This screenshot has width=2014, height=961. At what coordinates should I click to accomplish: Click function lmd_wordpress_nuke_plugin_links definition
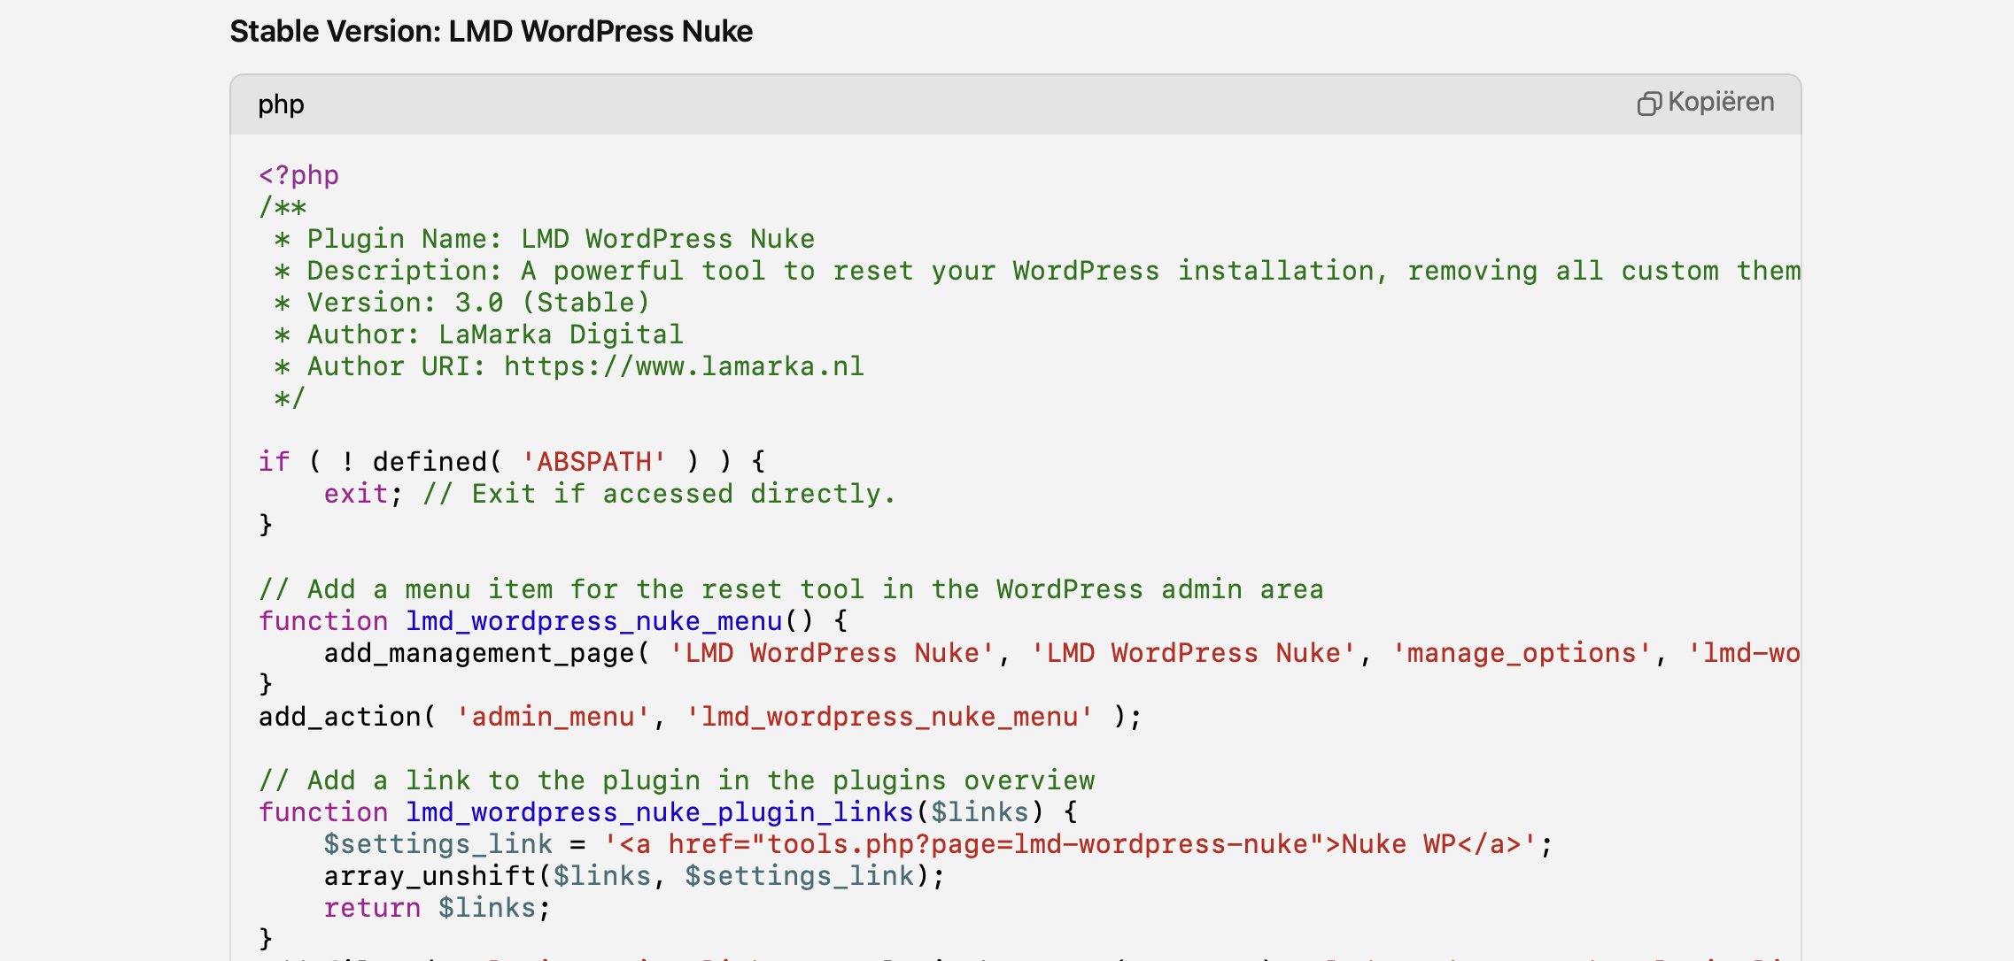tap(668, 812)
